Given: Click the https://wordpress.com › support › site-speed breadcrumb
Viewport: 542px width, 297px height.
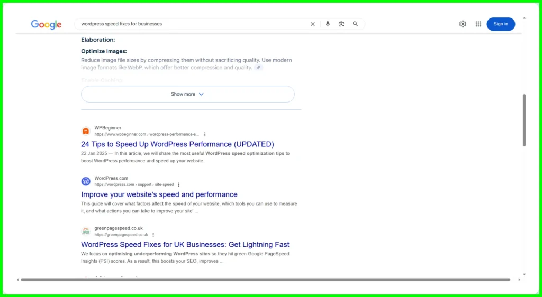Looking at the screenshot, I should (x=134, y=184).
